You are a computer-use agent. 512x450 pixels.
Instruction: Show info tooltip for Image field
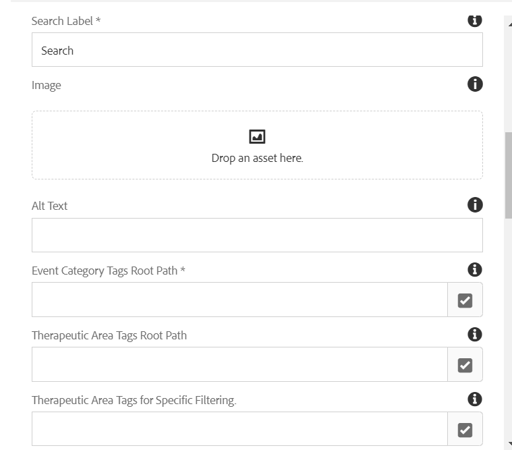pyautogui.click(x=475, y=84)
